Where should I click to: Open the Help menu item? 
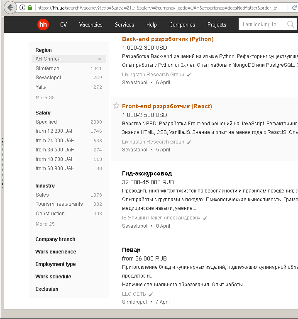[x=151, y=24]
